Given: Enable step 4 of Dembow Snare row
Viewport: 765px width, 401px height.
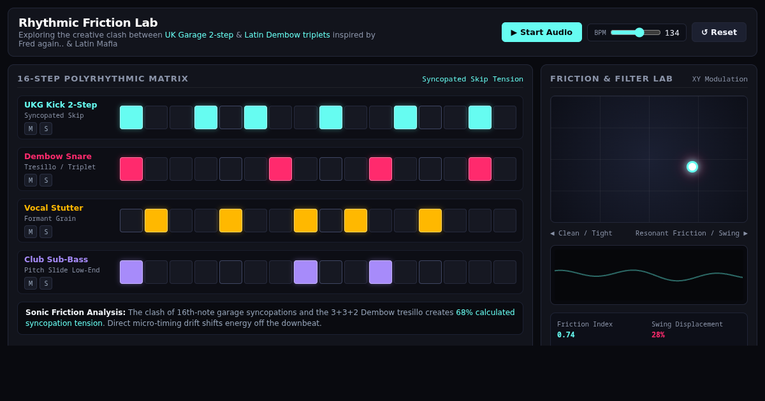Looking at the screenshot, I should [206, 169].
